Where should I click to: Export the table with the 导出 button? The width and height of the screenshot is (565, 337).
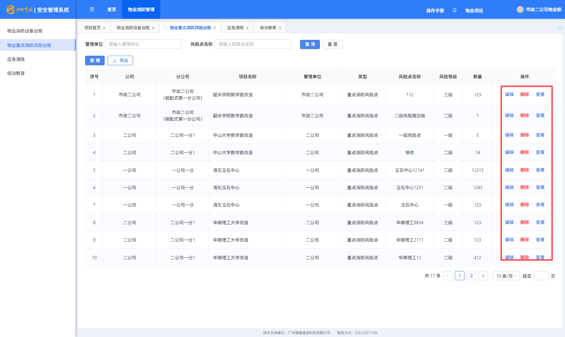point(120,60)
